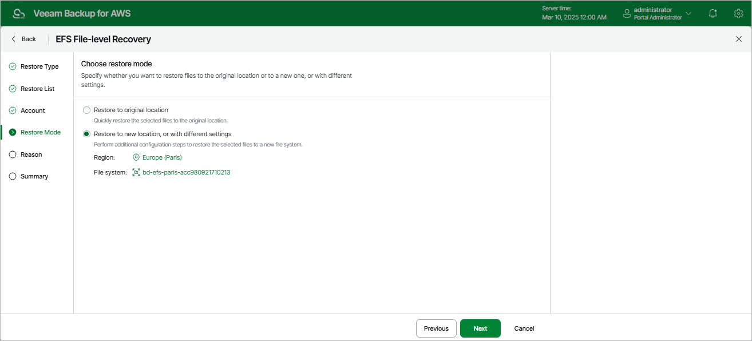
Task: Open the Europe (Paris) region link
Action: tap(162, 157)
